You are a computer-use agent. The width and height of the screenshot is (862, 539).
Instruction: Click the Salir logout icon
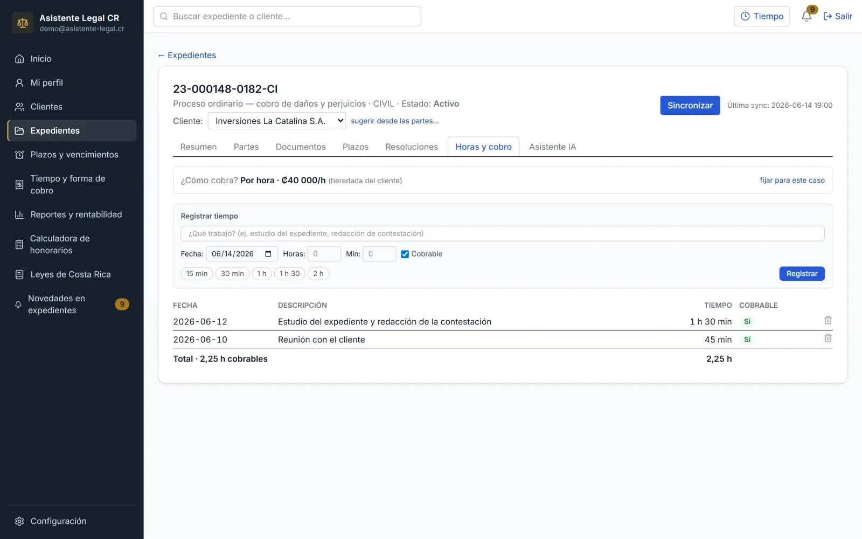[x=828, y=16]
